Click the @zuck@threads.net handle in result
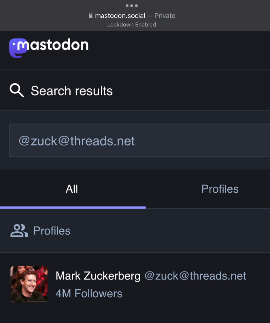Screen dimensions: 270x323 [195, 276]
